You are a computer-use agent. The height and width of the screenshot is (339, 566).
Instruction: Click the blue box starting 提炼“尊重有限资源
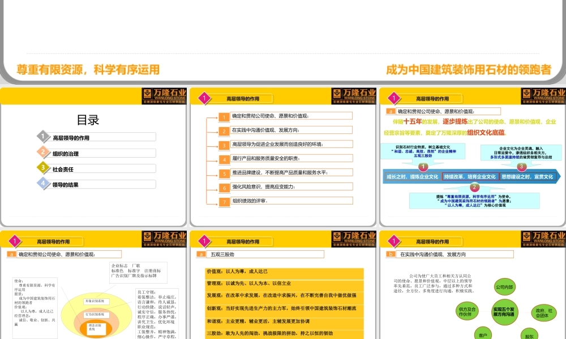[x=474, y=201]
